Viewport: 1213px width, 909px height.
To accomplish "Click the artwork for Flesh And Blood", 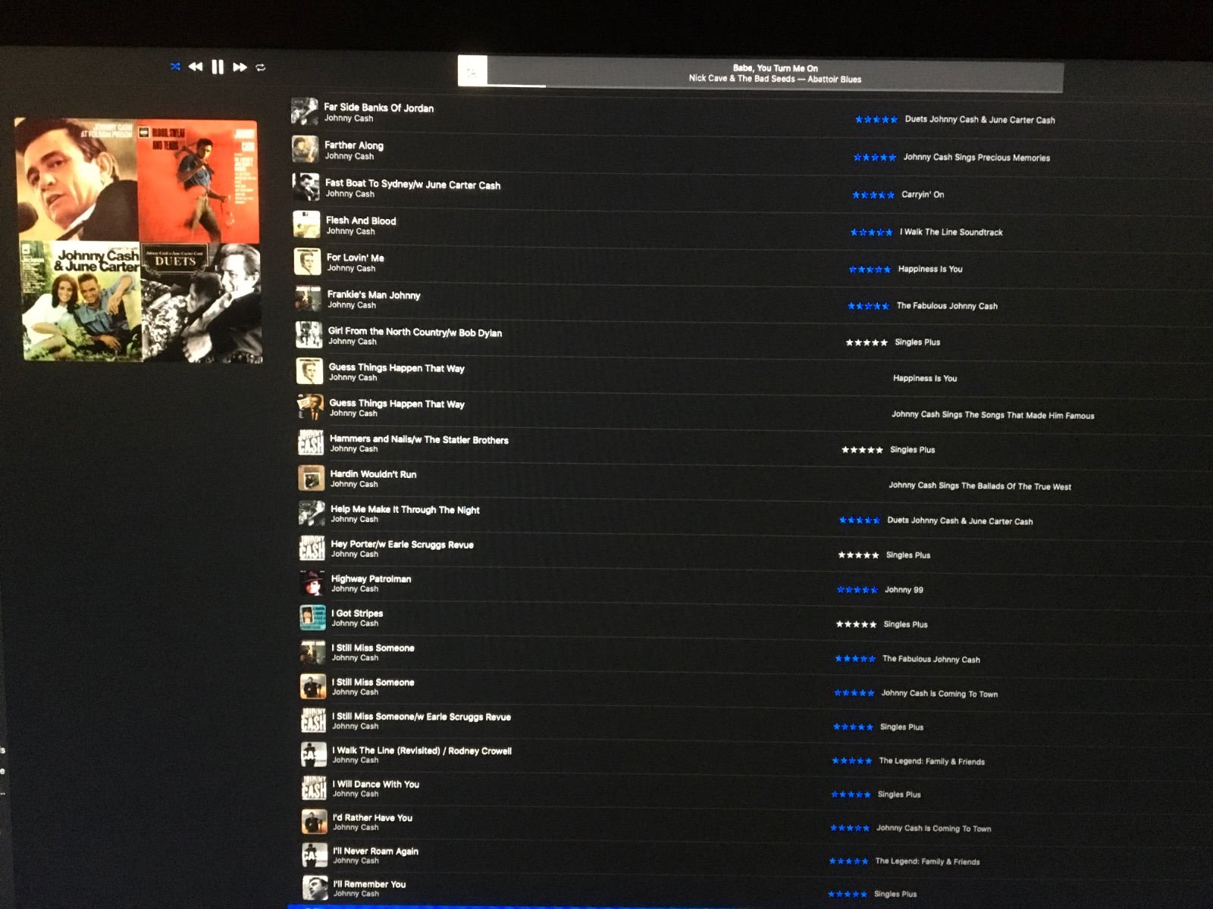I will pyautogui.click(x=307, y=224).
